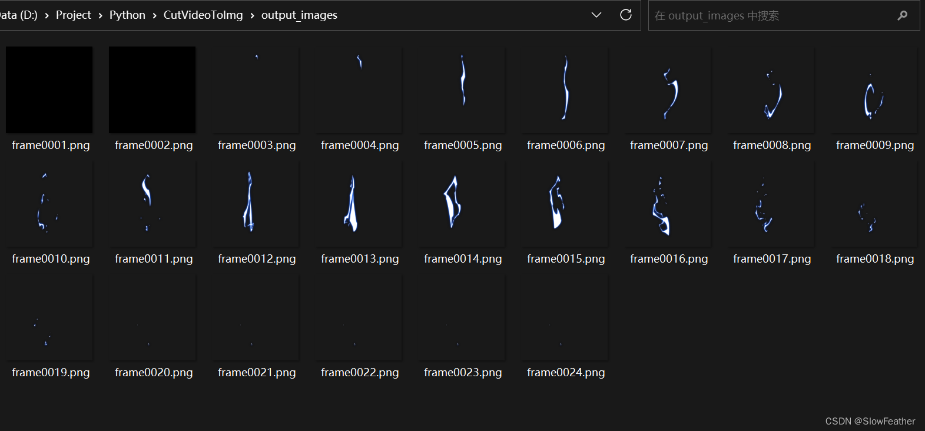The height and width of the screenshot is (431, 925).
Task: Expand chevron after Project breadcrumb
Action: point(100,15)
